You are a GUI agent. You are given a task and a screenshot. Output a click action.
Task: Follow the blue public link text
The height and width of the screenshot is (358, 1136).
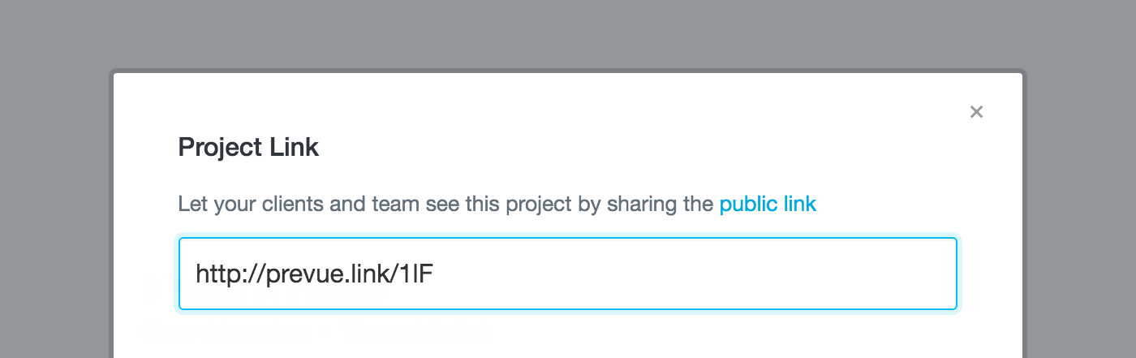(x=768, y=204)
